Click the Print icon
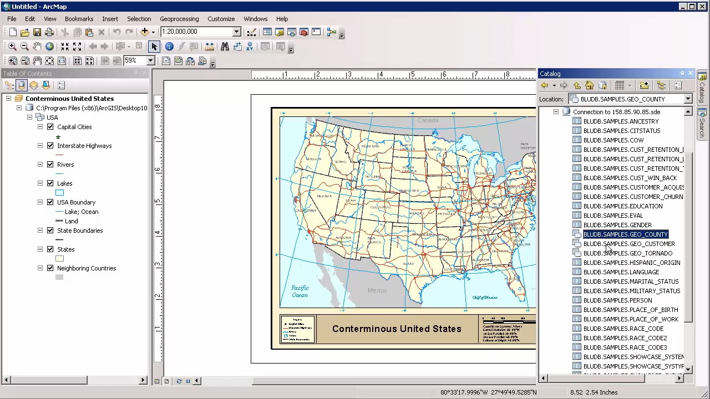The image size is (710, 399). pyautogui.click(x=49, y=32)
